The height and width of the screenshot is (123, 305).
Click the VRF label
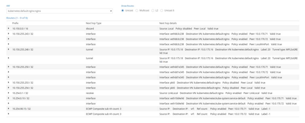point(8,6)
